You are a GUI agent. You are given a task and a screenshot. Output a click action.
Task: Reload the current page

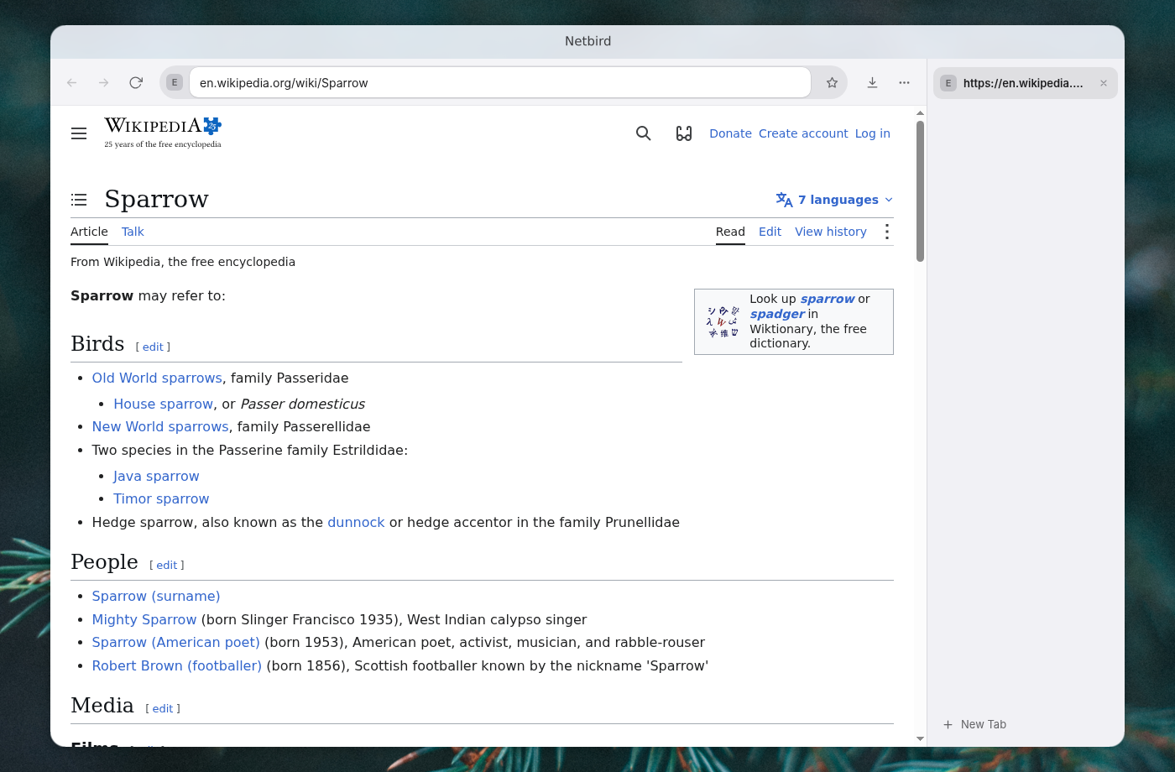[x=136, y=82]
